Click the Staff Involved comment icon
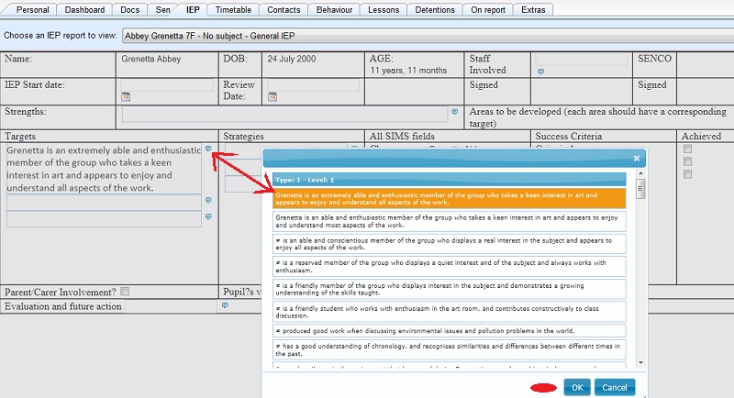Image resolution: width=734 pixels, height=398 pixels. [539, 71]
